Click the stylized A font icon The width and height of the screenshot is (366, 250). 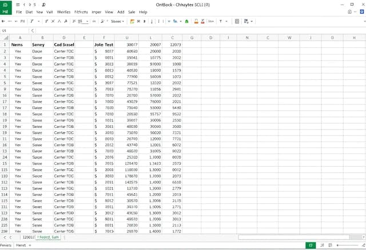[x=66, y=21]
